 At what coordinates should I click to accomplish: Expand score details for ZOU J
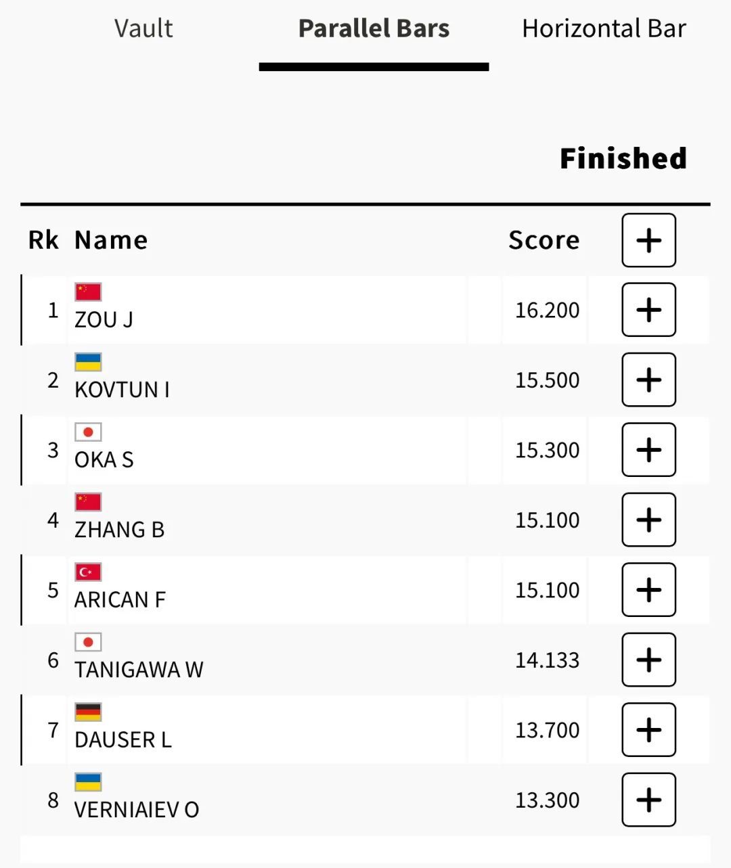[648, 310]
